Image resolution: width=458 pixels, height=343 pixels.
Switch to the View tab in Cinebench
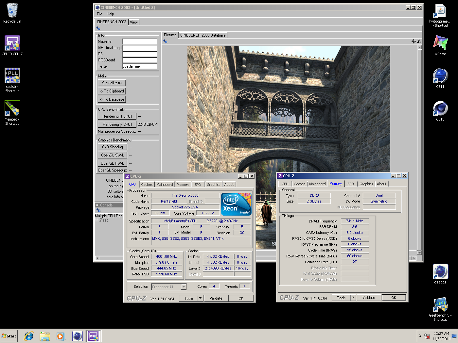click(134, 22)
